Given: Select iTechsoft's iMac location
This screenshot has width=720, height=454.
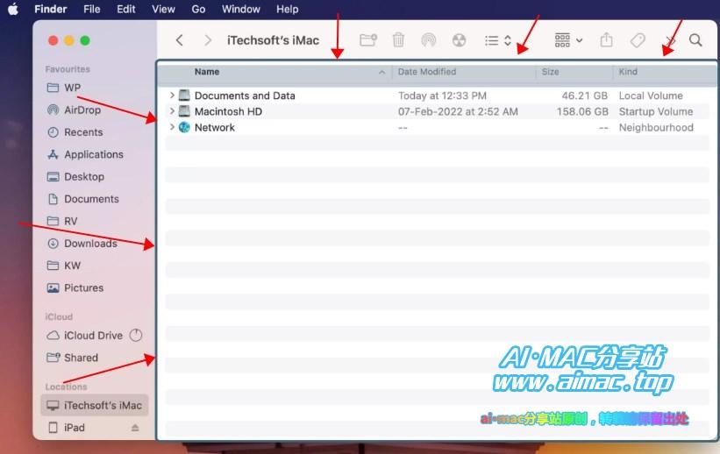Looking at the screenshot, I should 94,405.
